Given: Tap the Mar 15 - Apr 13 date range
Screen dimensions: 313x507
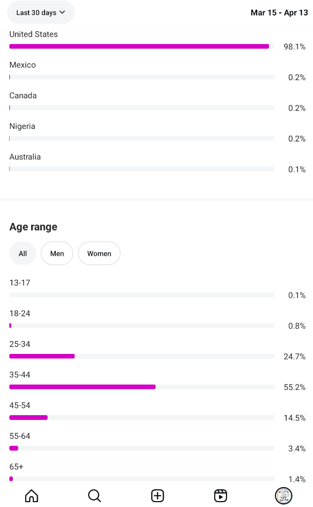Looking at the screenshot, I should [279, 12].
